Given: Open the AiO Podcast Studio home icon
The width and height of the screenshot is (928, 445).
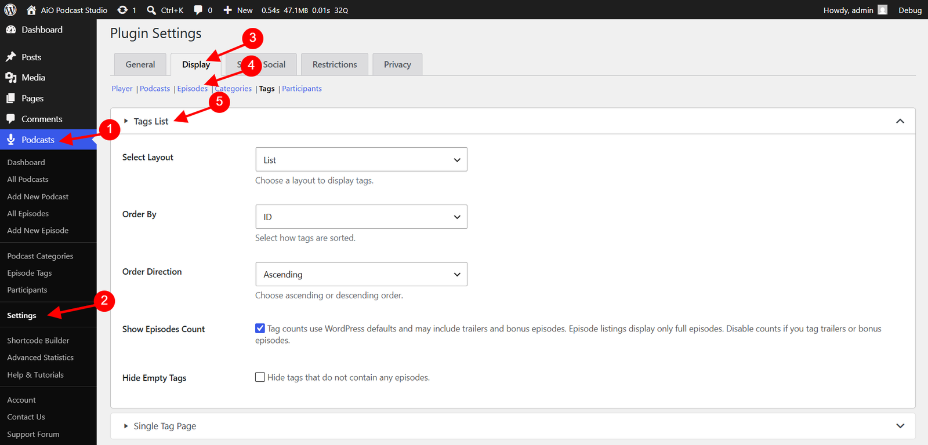Looking at the screenshot, I should pos(31,10).
